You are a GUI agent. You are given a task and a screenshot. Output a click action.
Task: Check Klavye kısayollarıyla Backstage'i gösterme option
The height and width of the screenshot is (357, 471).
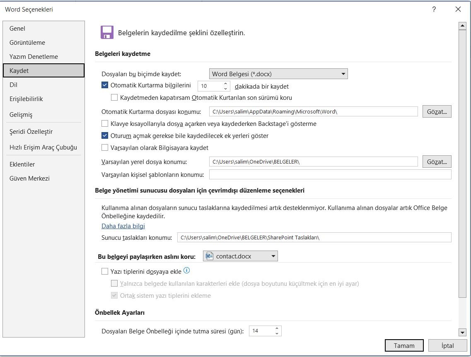point(105,123)
